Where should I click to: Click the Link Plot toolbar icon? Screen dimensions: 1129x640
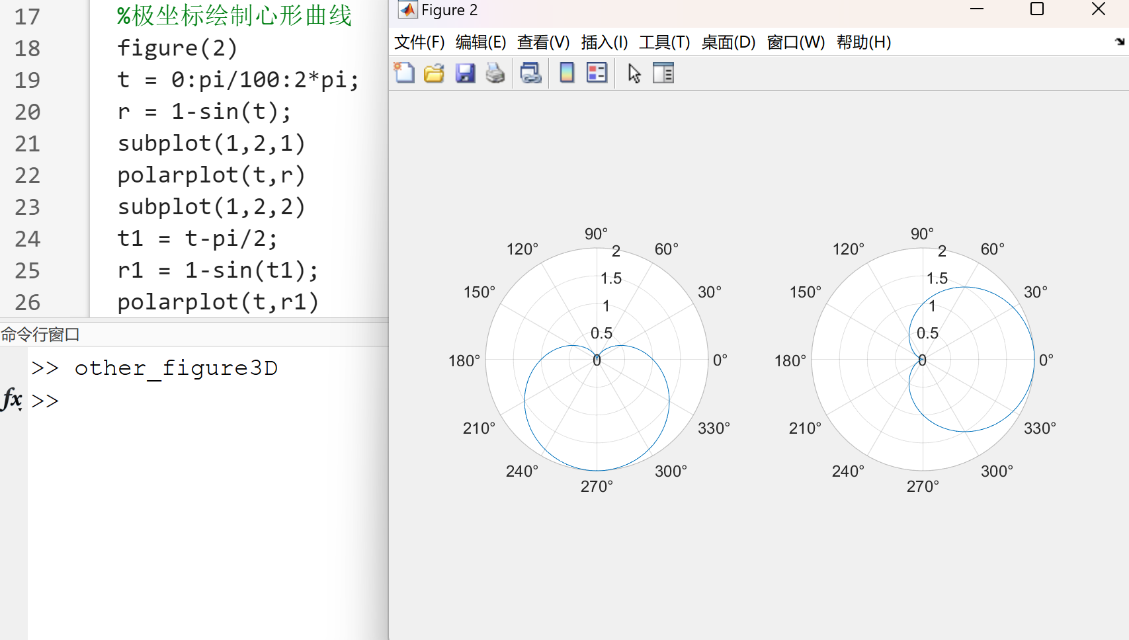[x=530, y=73]
